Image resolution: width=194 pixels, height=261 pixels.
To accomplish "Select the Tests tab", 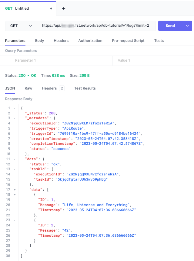I will [x=159, y=41].
